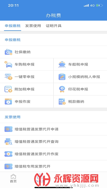The width and height of the screenshot is (107, 190).
Task: Tap the printer search icon for 代开查询
Action: (x=8, y=142)
